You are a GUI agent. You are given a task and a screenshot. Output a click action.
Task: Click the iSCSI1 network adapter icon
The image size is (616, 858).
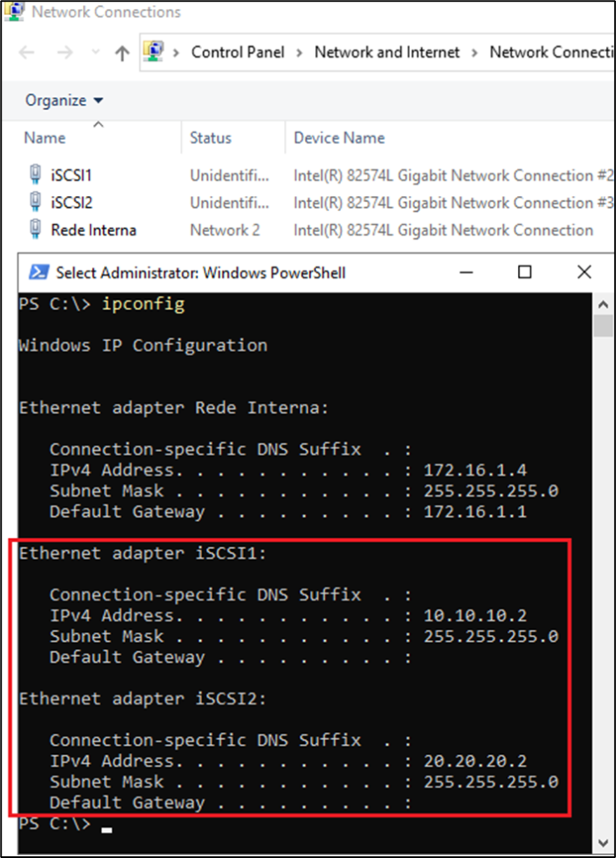35,175
